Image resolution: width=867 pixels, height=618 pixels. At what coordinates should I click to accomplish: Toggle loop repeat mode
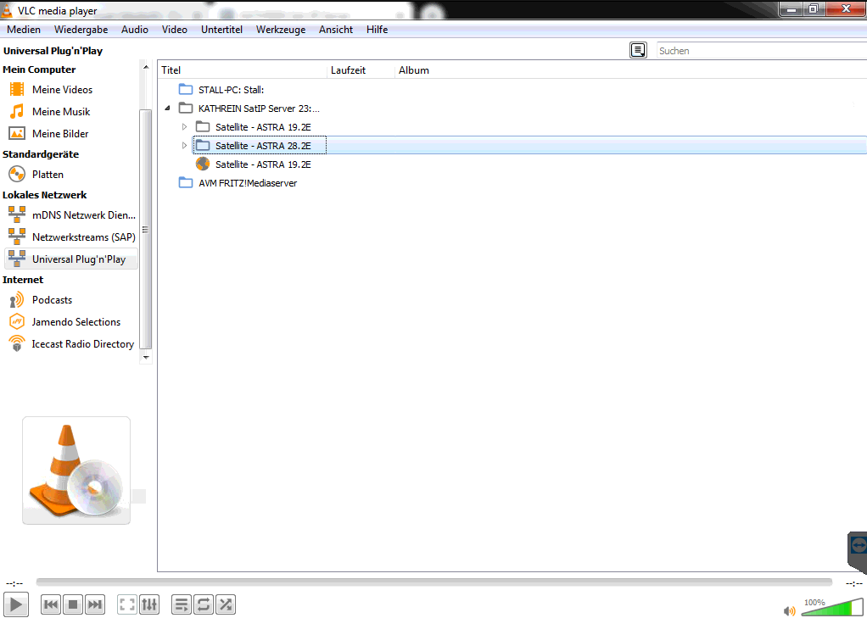[x=204, y=604]
